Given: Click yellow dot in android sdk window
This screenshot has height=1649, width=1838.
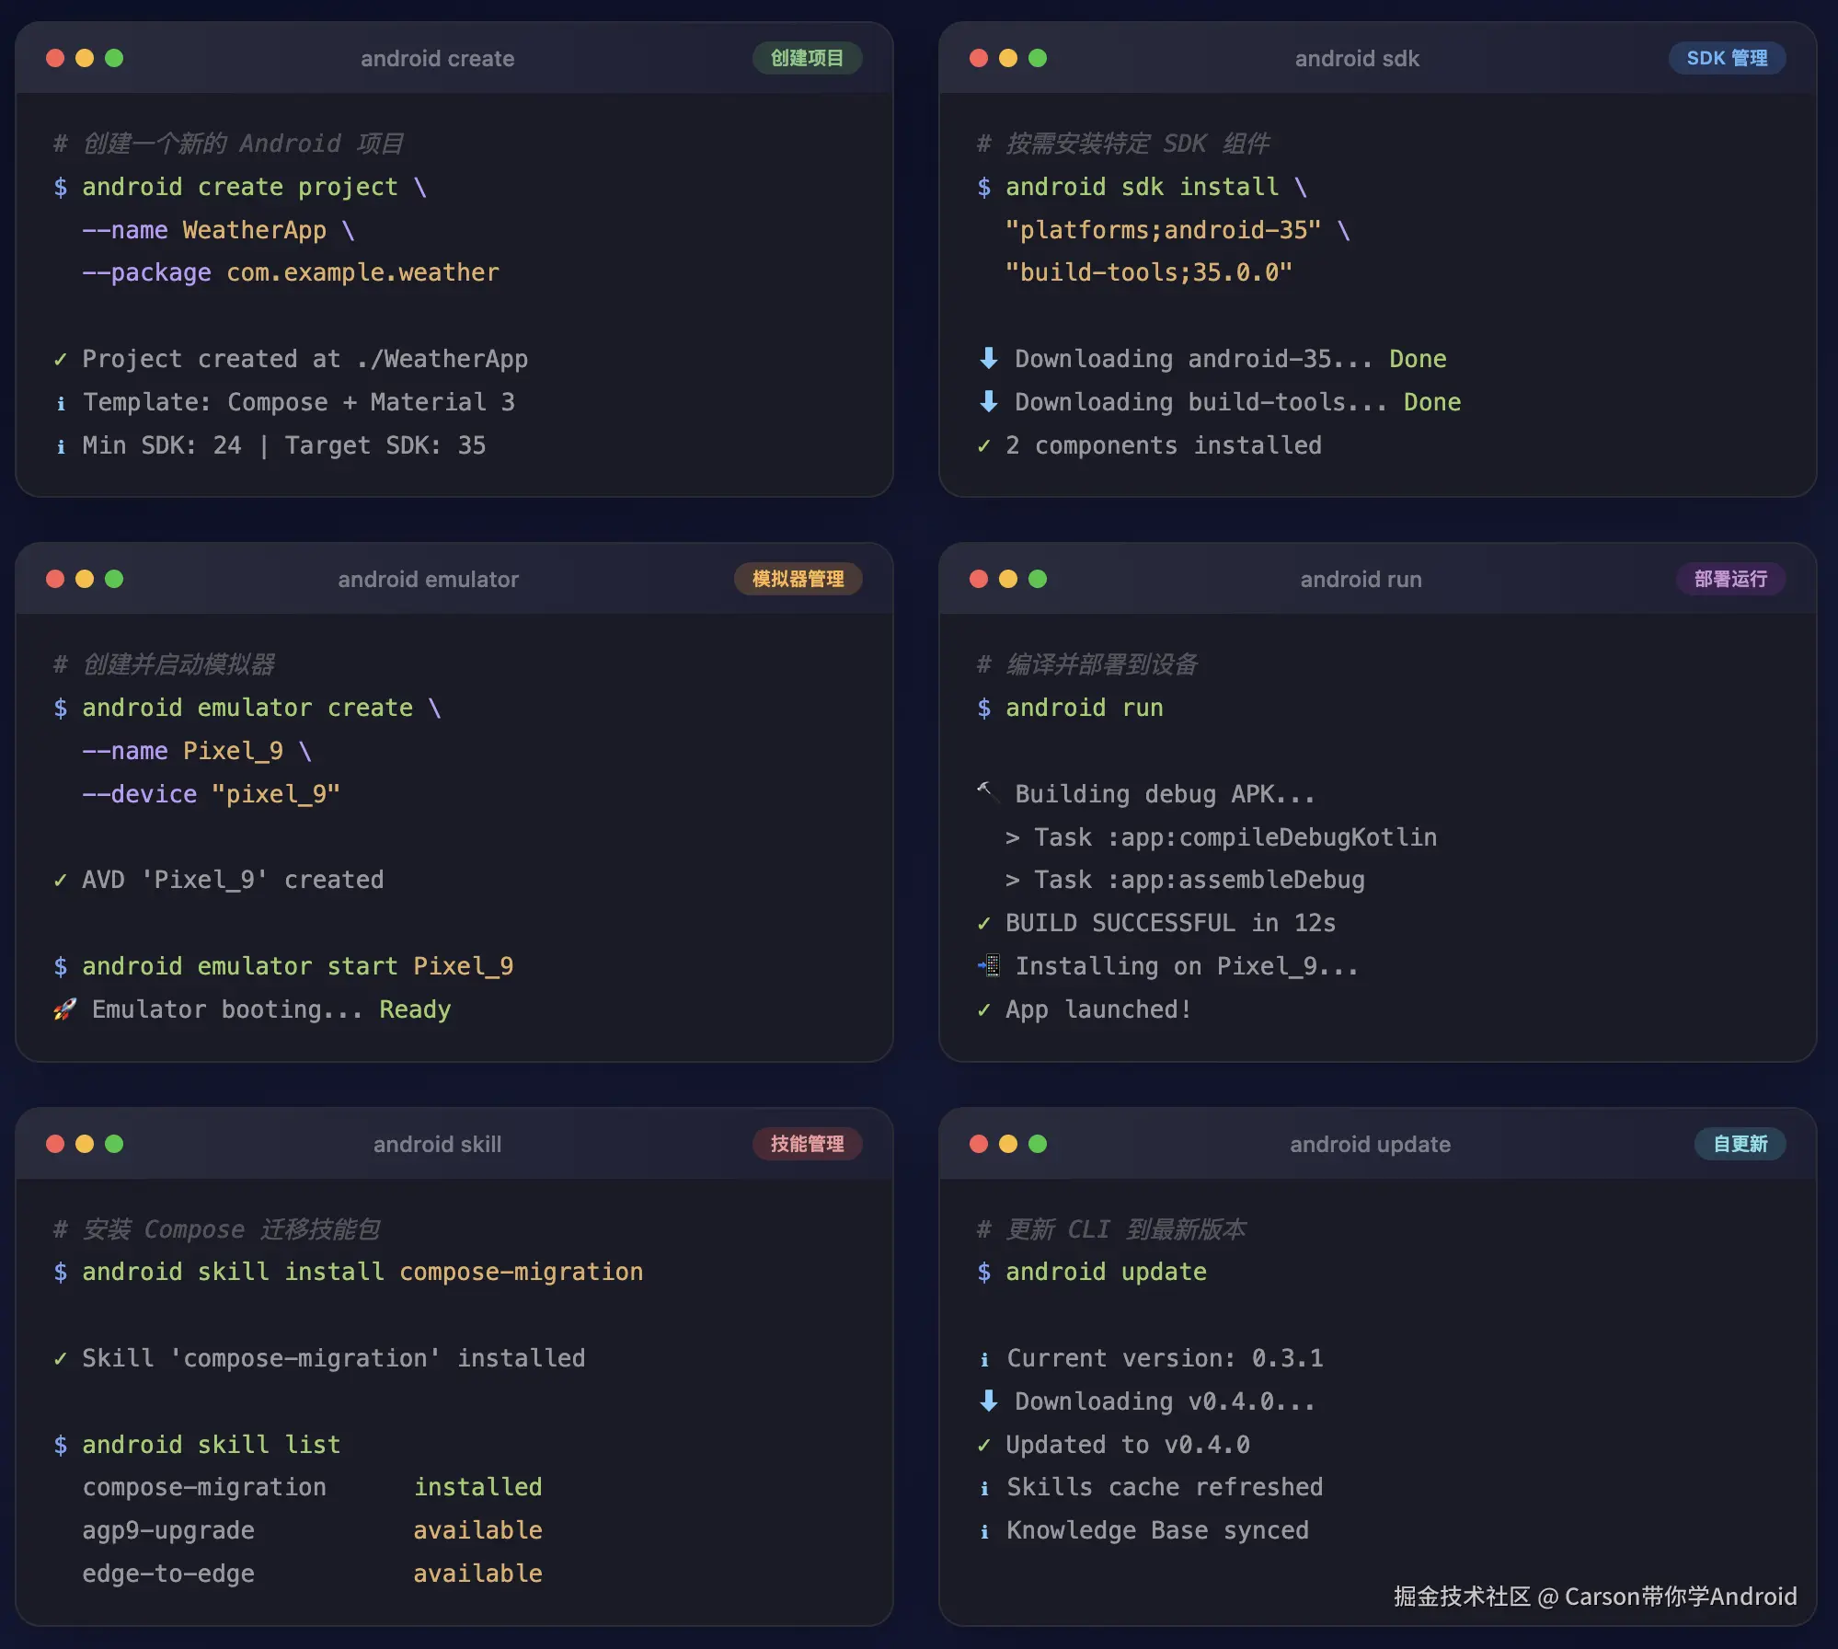Looking at the screenshot, I should [1008, 58].
